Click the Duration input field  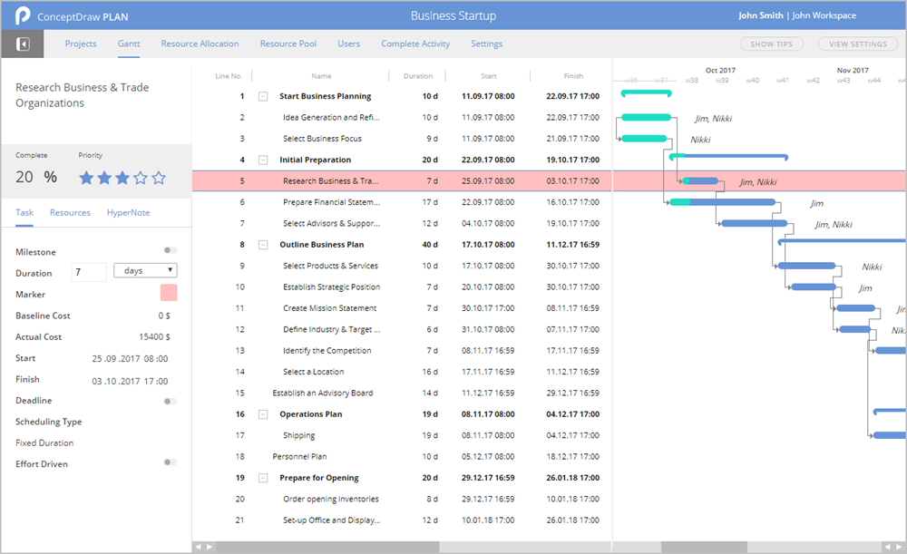pos(89,272)
